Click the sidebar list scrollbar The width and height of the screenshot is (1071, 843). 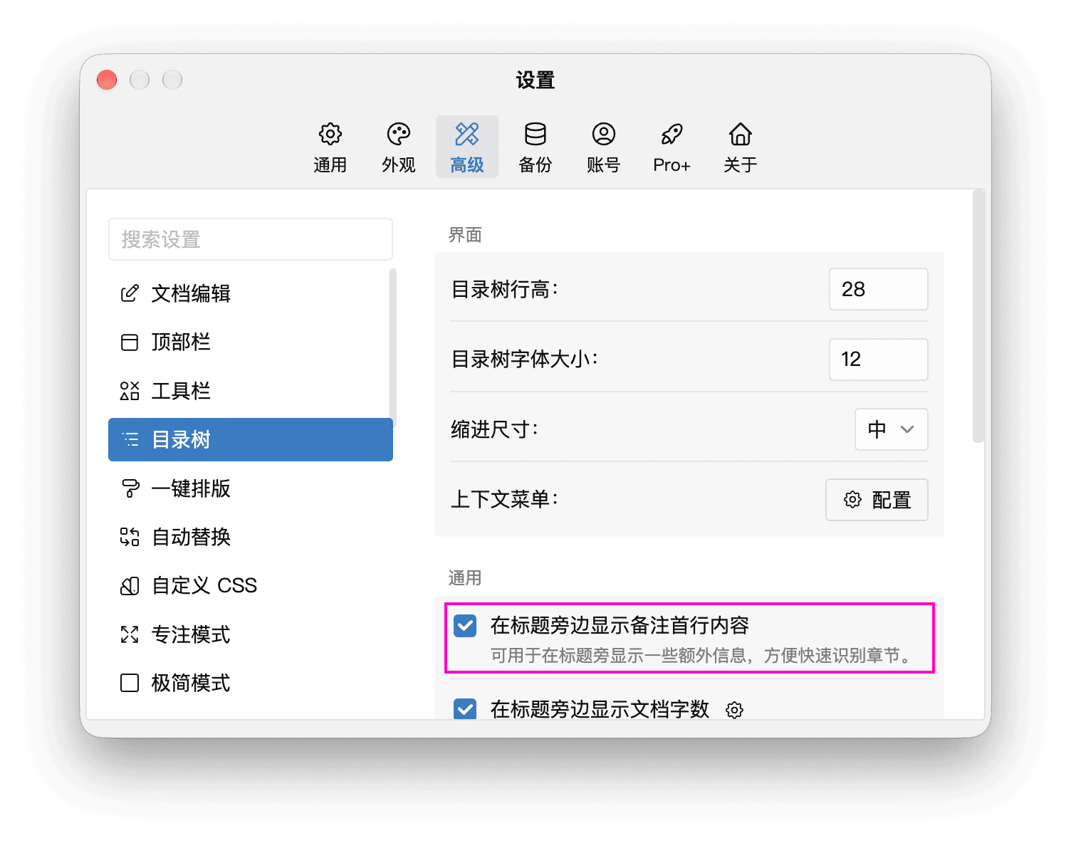point(392,347)
